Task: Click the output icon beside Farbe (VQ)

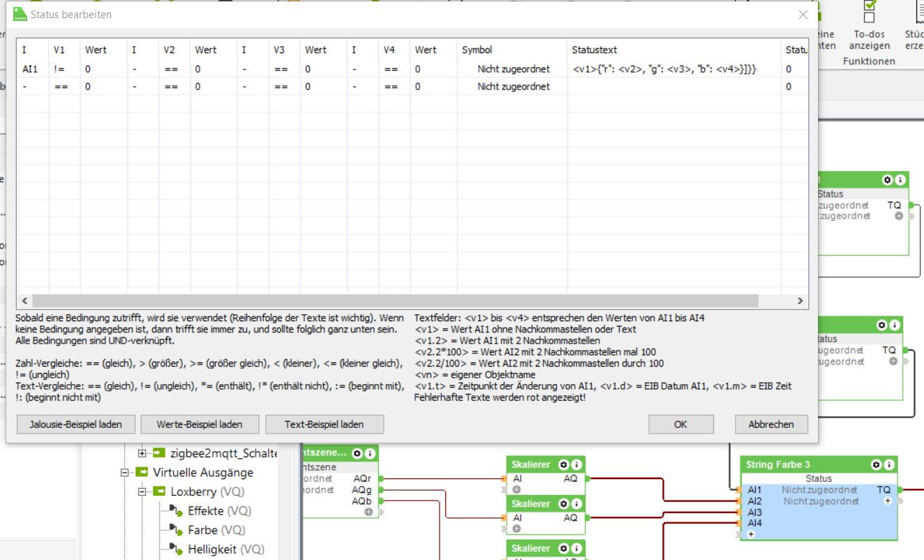Action: pyautogui.click(x=177, y=530)
